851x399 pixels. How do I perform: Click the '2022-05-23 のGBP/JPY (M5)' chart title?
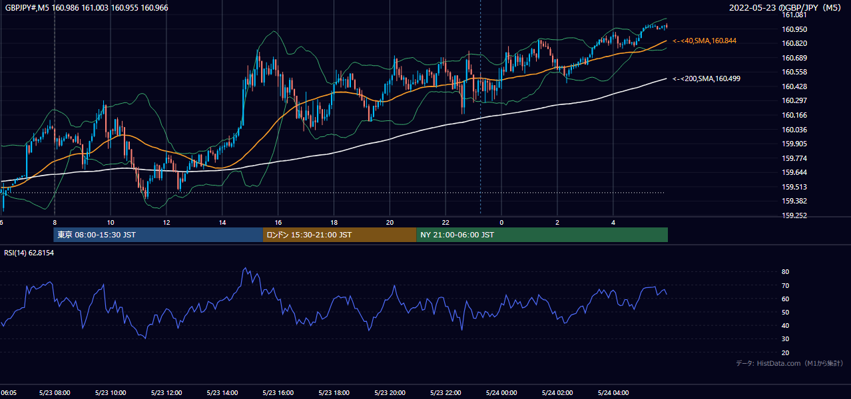[x=786, y=7]
